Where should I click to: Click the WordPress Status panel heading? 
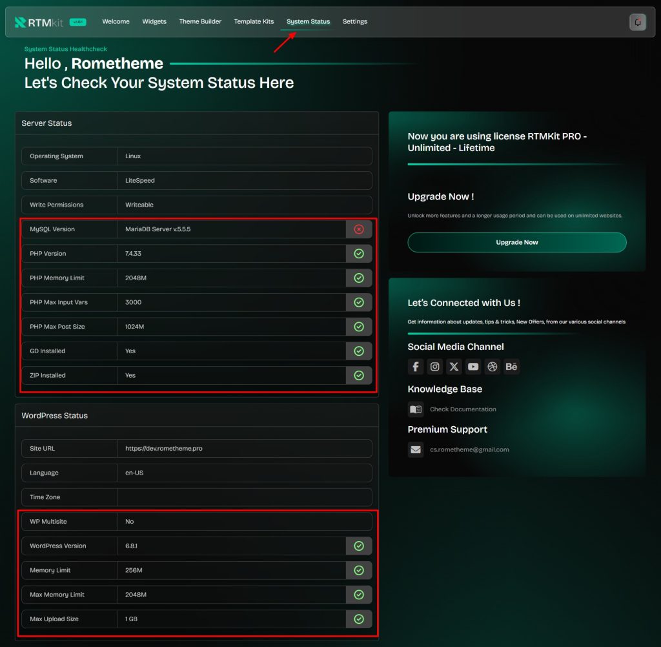pyautogui.click(x=55, y=415)
